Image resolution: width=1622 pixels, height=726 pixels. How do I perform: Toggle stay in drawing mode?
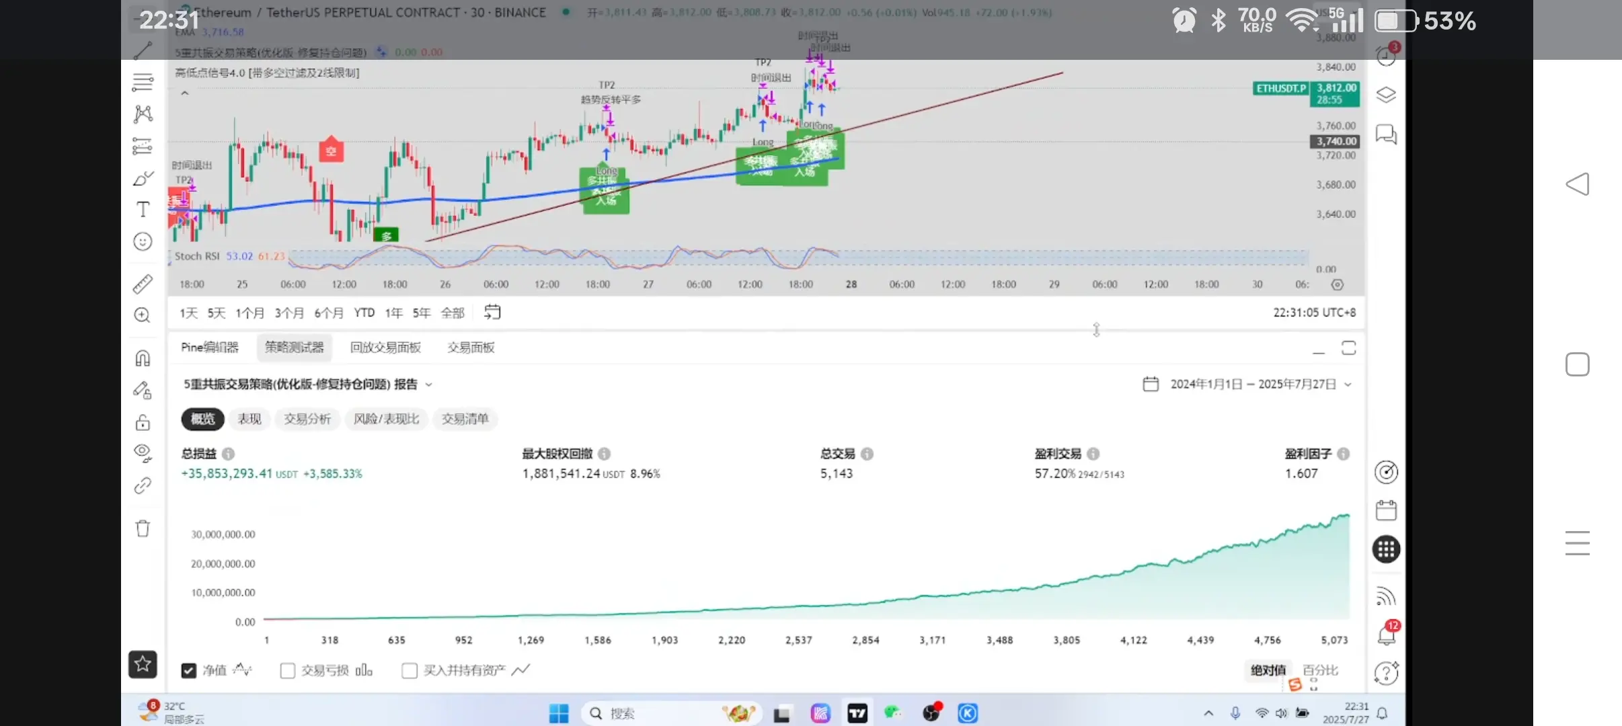pyautogui.click(x=143, y=390)
